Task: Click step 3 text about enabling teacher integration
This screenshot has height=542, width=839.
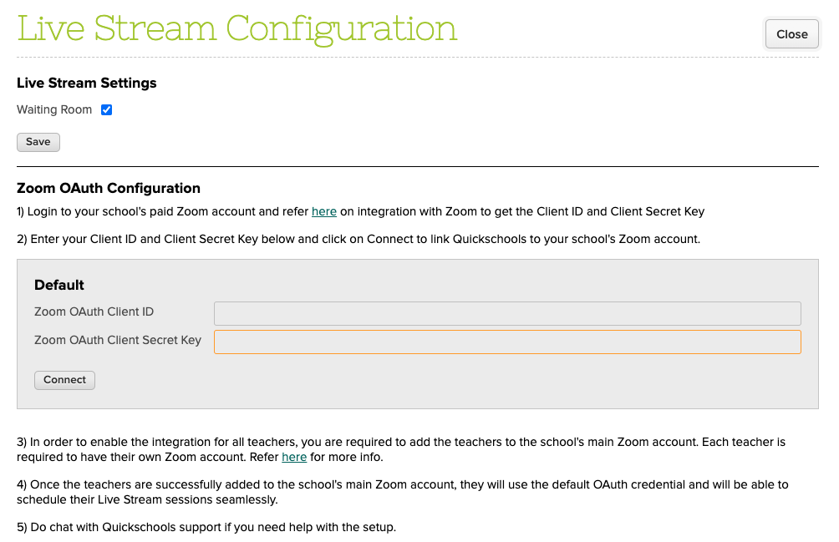Action: pyautogui.click(x=401, y=449)
